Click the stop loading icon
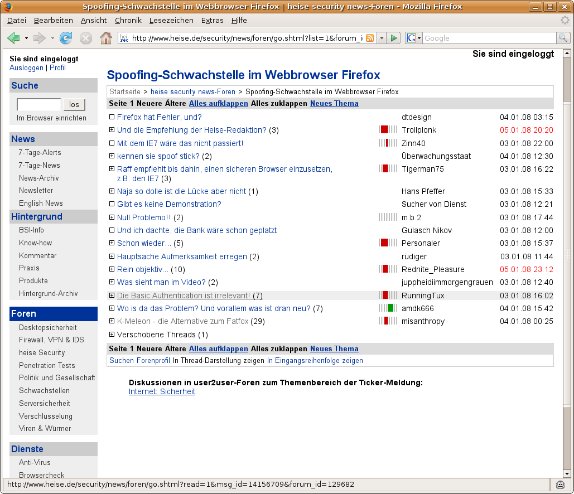The image size is (574, 494). 86,38
